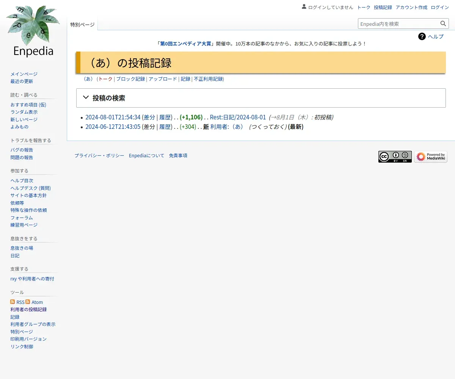Click the RSS feed icon
The image size is (455, 379).
13,302
